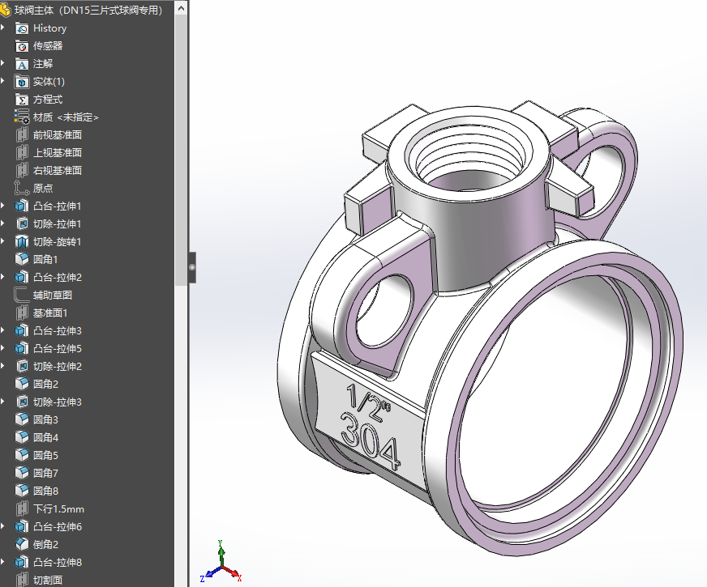Expand the 切除-拉伸3 feature
Screen dimensions: 707x587
[3, 402]
